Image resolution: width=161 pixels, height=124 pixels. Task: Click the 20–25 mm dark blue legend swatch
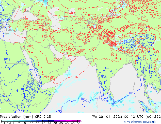tap(45, 121)
